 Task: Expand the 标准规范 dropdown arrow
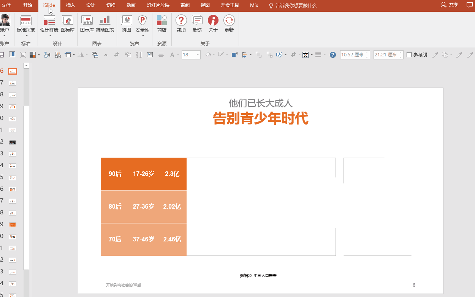coord(26,36)
